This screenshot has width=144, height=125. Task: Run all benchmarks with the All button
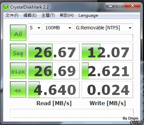pyautogui.click(x=18, y=33)
